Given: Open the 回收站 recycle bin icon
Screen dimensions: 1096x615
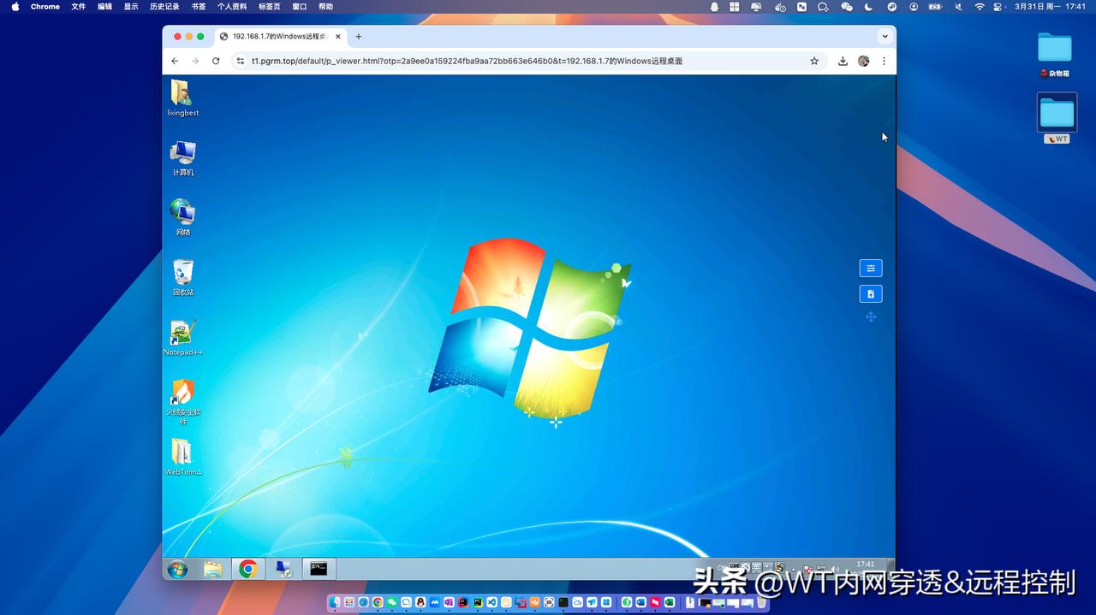Looking at the screenshot, I should pyautogui.click(x=182, y=277).
